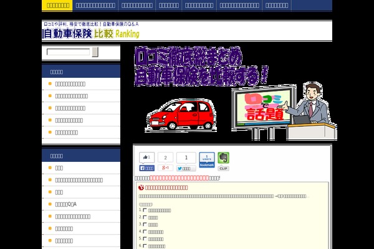Click the Google +1 share button
Image resolution: width=374 pixels, height=249 pixels.
click(166, 168)
